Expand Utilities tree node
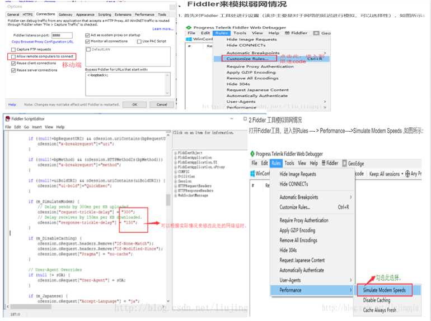 pyautogui.click(x=175, y=176)
